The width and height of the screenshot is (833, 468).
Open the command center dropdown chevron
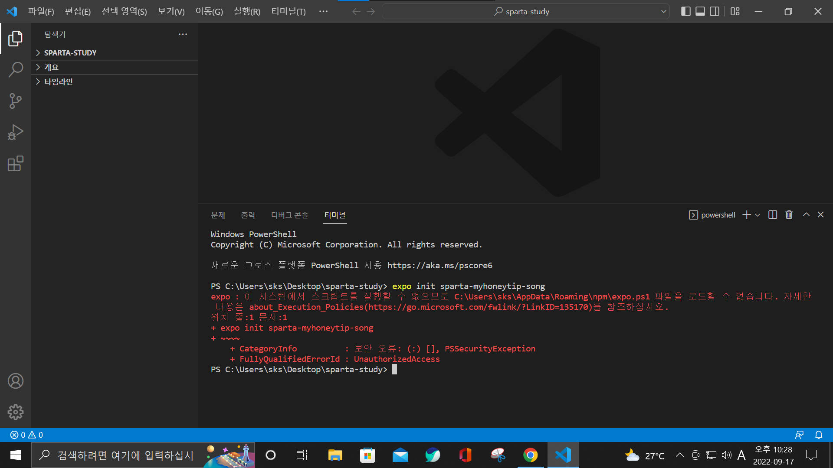(664, 12)
